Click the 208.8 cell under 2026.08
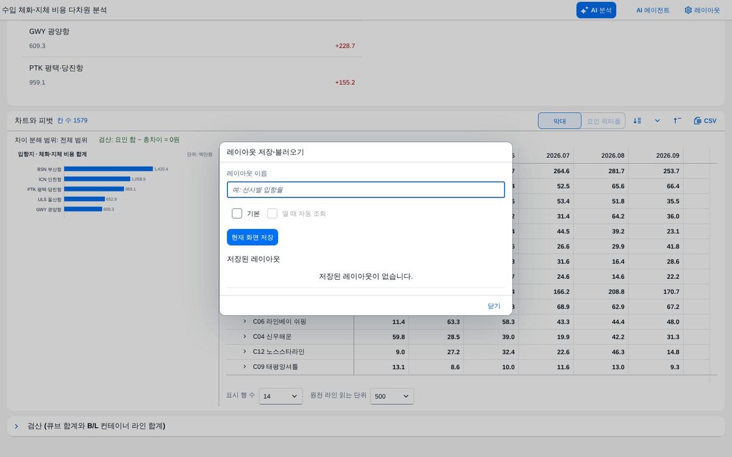Screen dimensions: 732x457 tap(617, 292)
